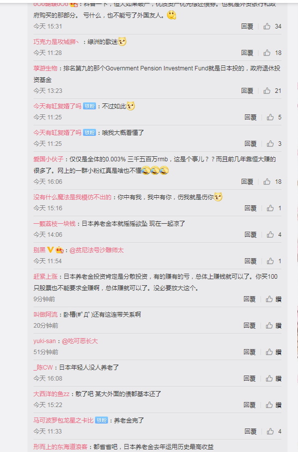
Task: Like 爱国小伙子's comment with 18 likes
Action: 267,182
